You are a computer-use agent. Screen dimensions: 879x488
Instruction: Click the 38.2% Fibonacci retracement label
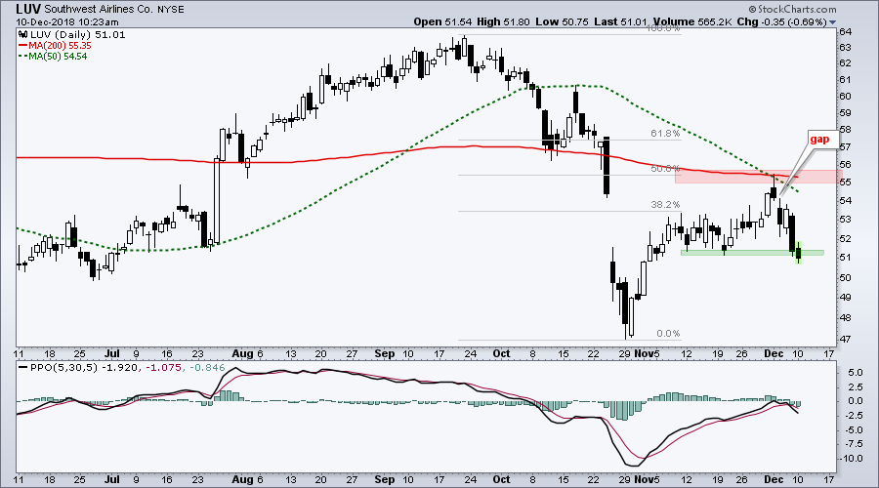[x=665, y=205]
